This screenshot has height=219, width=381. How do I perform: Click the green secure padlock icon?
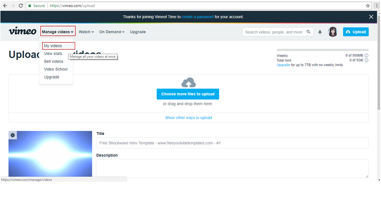[29, 6]
